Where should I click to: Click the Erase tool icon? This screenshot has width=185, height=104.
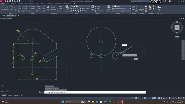[x=44, y=6]
